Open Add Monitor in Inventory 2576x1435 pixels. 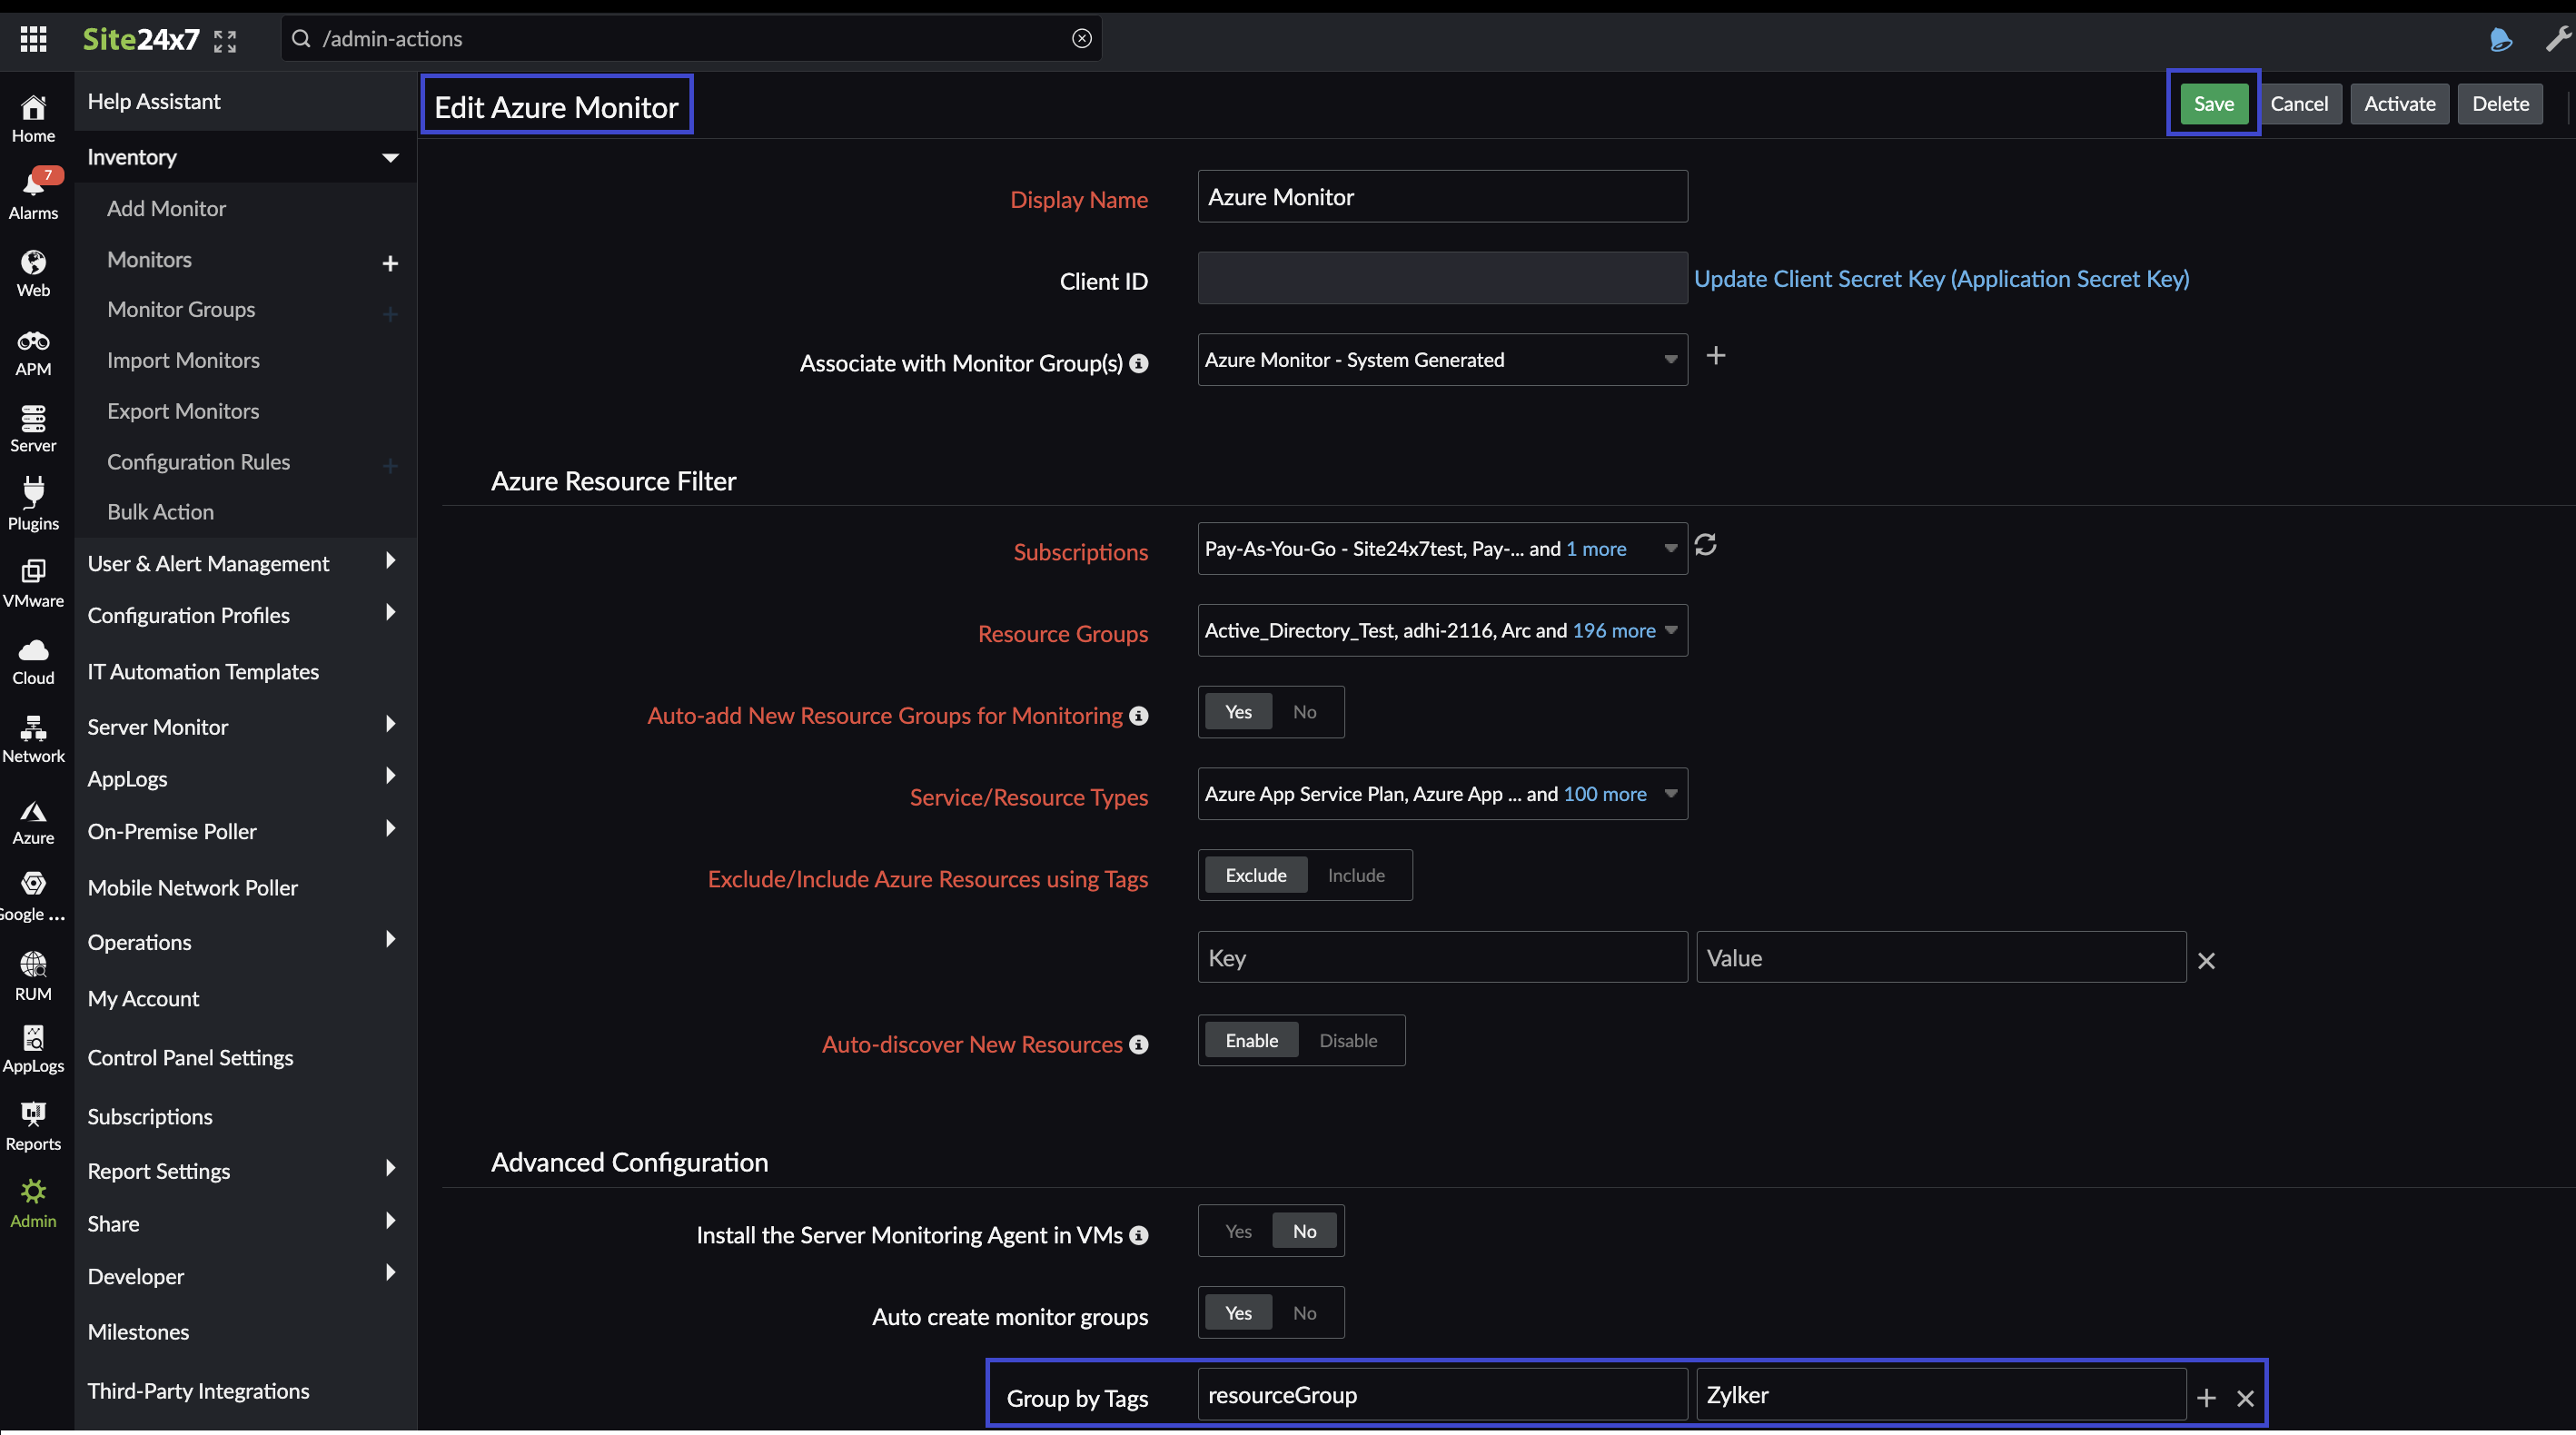click(166, 209)
